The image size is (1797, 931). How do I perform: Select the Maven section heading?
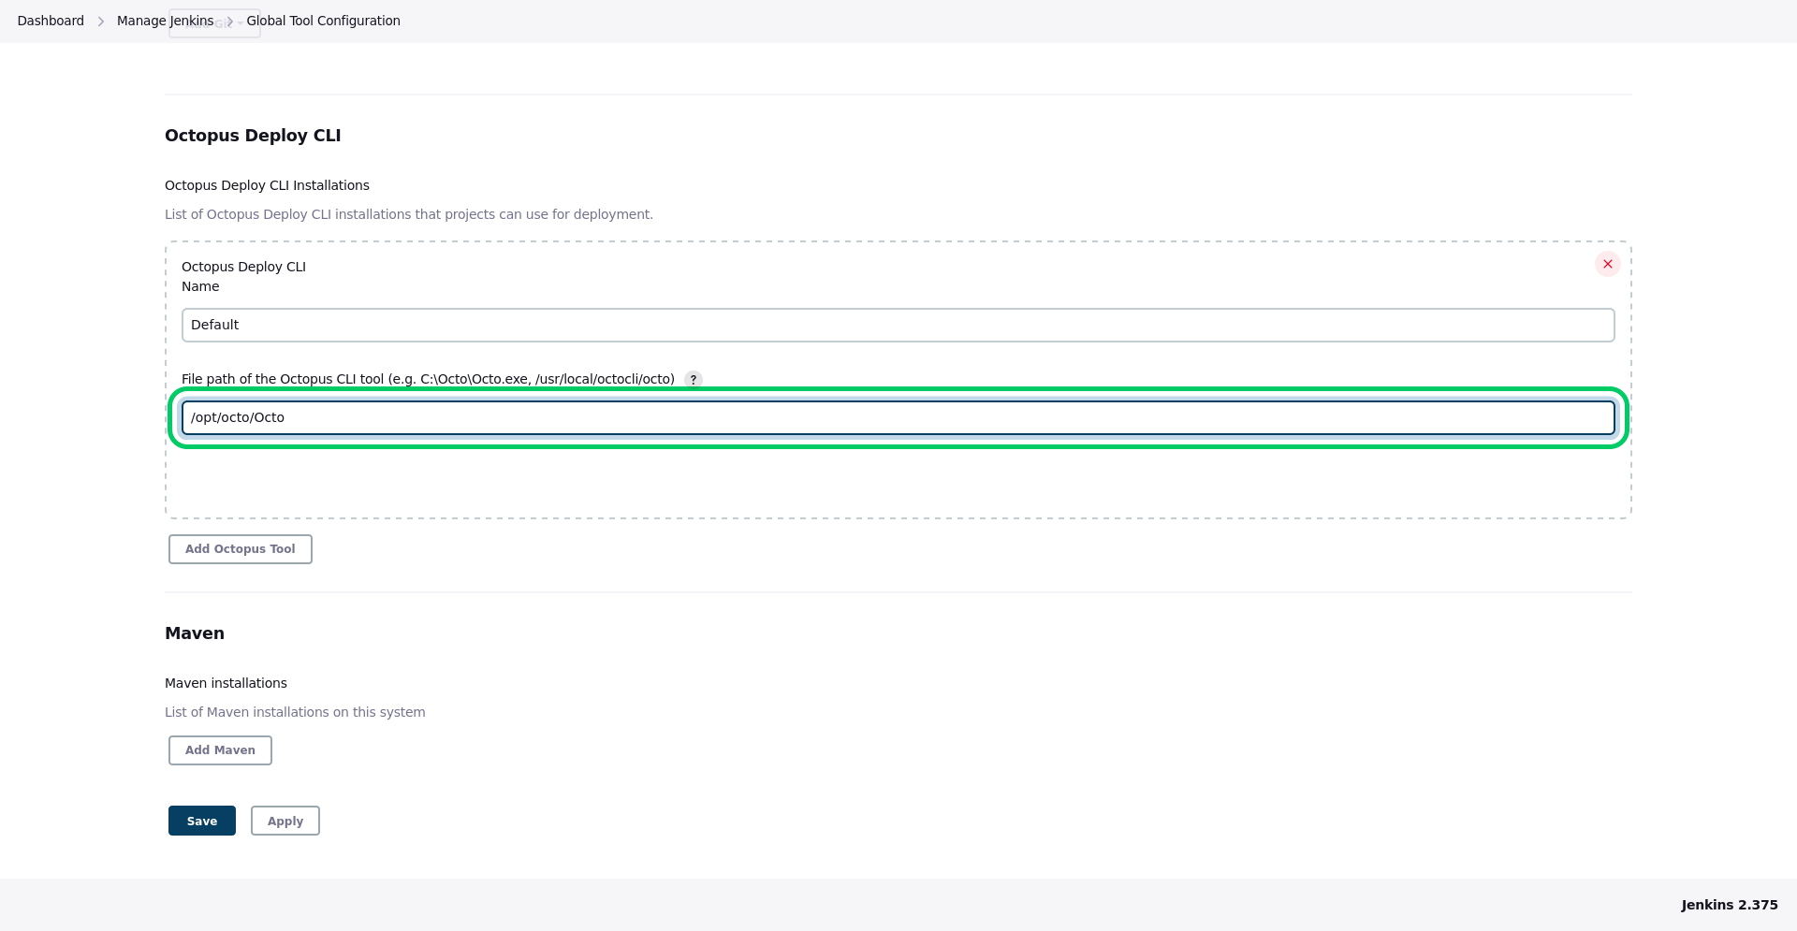click(x=195, y=633)
